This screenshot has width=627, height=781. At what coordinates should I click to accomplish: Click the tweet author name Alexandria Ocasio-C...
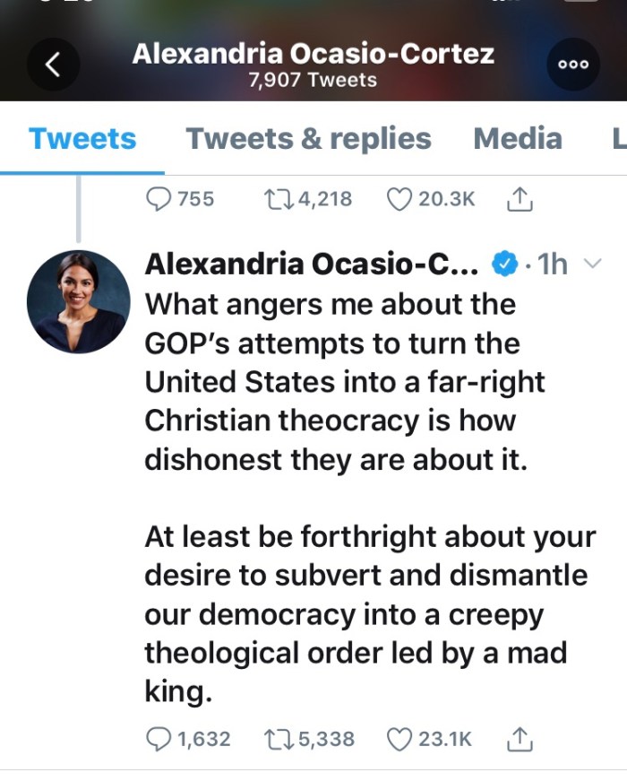[x=313, y=265]
